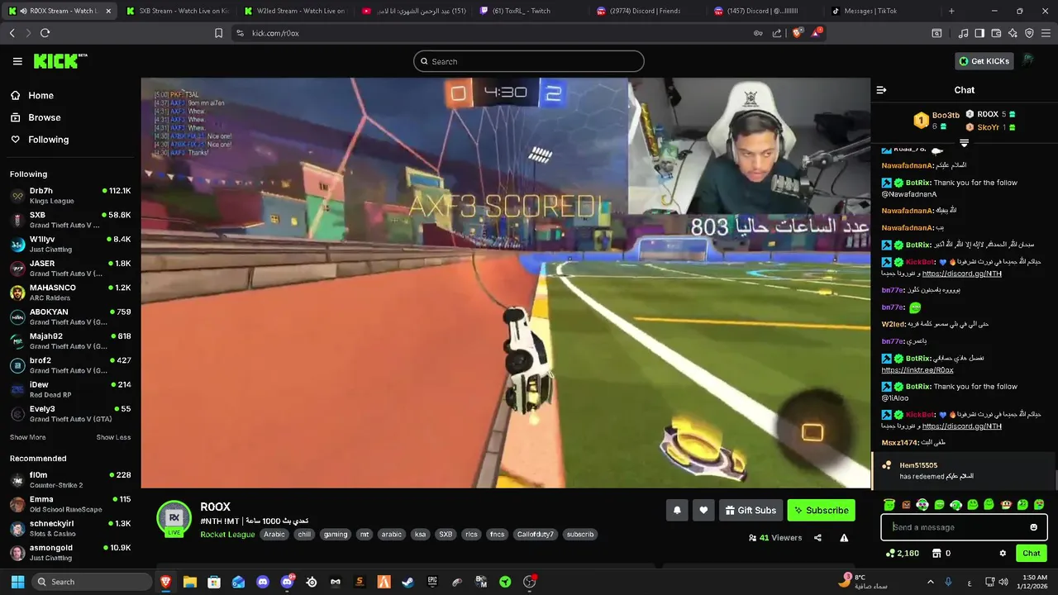Share this page from address bar
This screenshot has width=1058, height=595.
777,33
